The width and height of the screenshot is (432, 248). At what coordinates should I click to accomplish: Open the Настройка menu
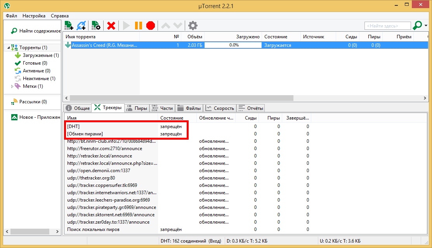coord(34,16)
